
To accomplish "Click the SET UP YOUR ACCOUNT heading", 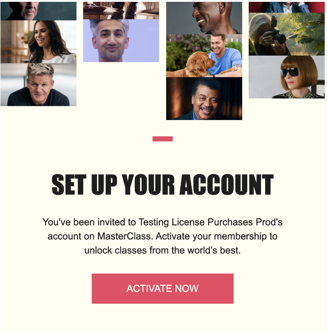I will pyautogui.click(x=163, y=184).
